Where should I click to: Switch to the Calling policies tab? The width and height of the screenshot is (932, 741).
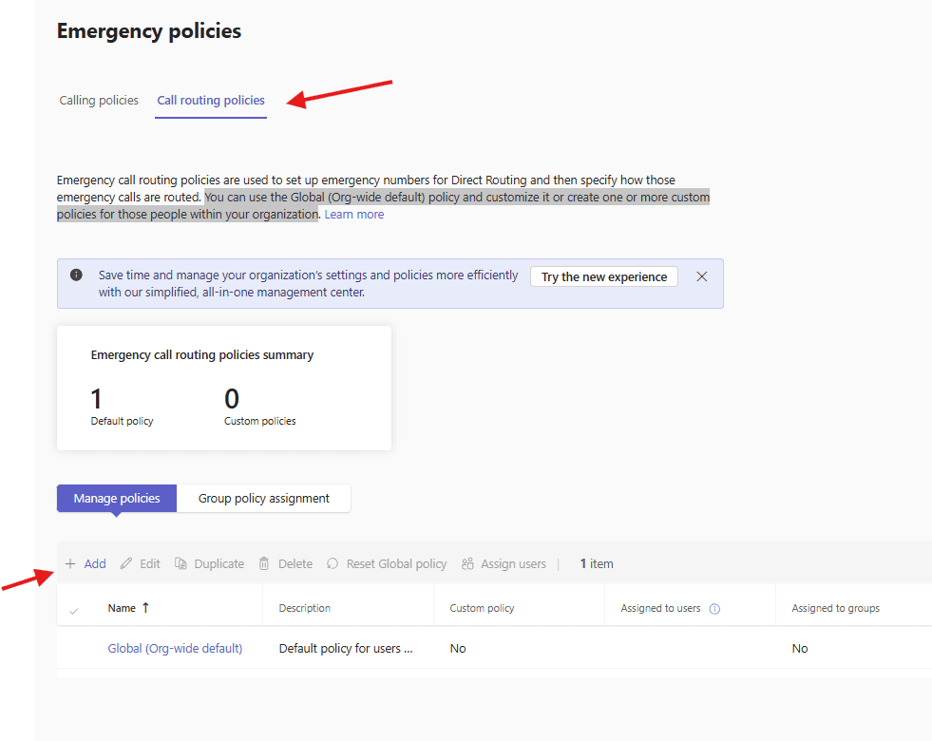(x=99, y=100)
